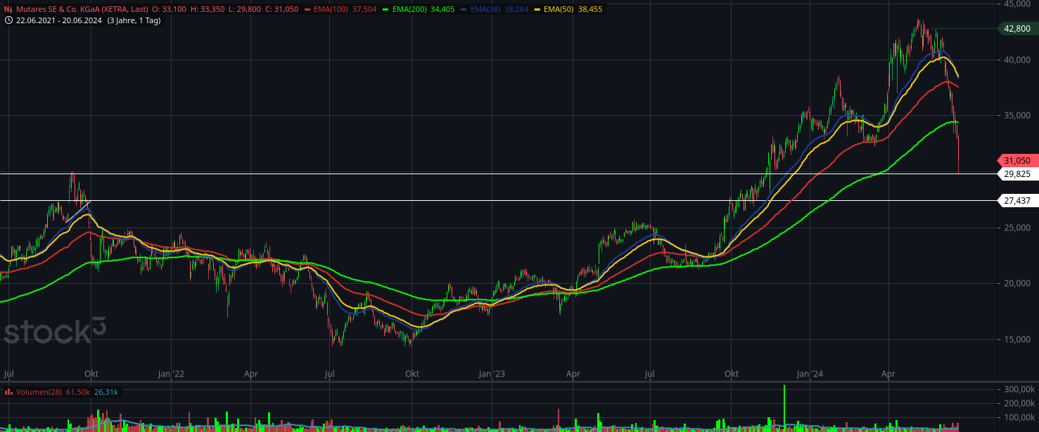The height and width of the screenshot is (432, 1039).
Task: Open the 3 Jahre, 1 Tag timeframe selector
Action: pyautogui.click(x=136, y=20)
